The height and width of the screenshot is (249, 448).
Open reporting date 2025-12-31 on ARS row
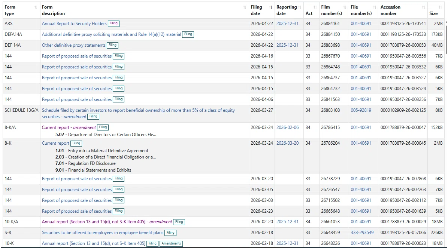pos(287,24)
